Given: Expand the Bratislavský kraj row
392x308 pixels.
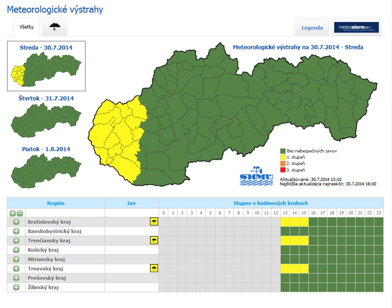Looking at the screenshot, I should (16, 222).
